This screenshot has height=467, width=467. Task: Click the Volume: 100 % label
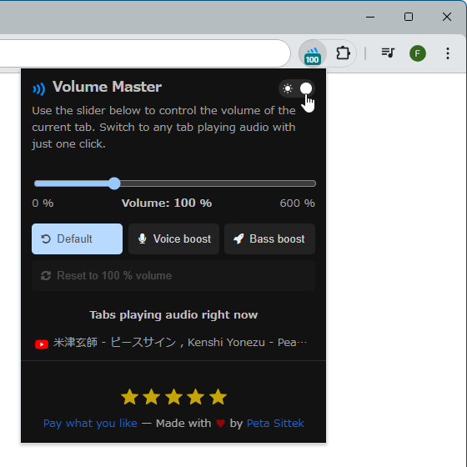167,203
